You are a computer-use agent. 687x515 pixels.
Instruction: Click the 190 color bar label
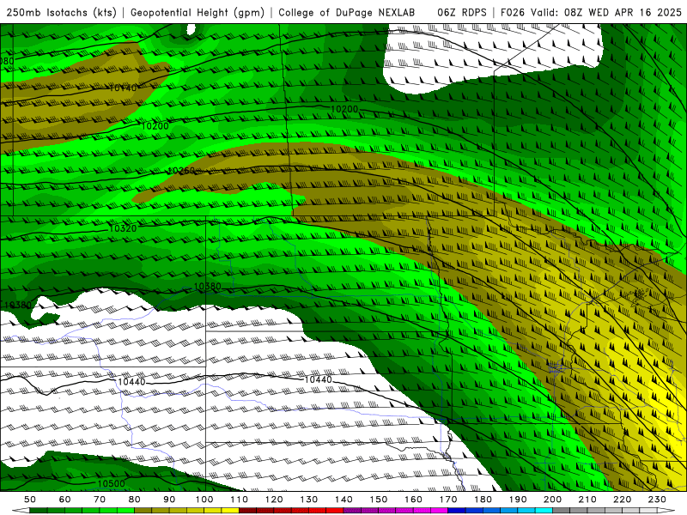518,500
